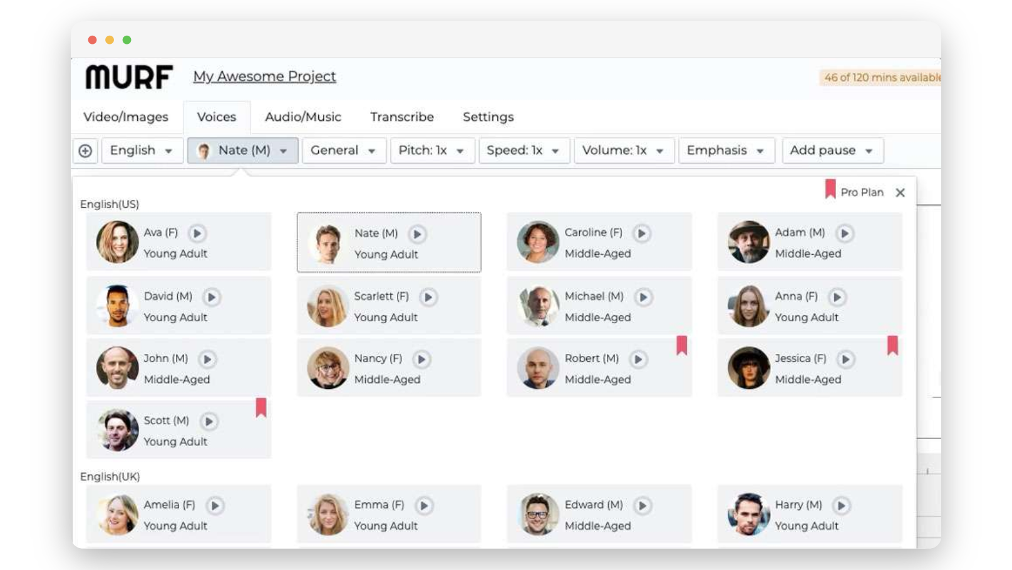Switch to the Audio/Music tab
Image resolution: width=1012 pixels, height=570 pixels.
pyautogui.click(x=302, y=117)
